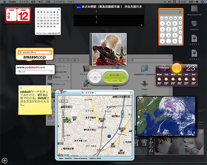
Task: Select day 12 in the monthly calendar
Action: tap(41, 21)
